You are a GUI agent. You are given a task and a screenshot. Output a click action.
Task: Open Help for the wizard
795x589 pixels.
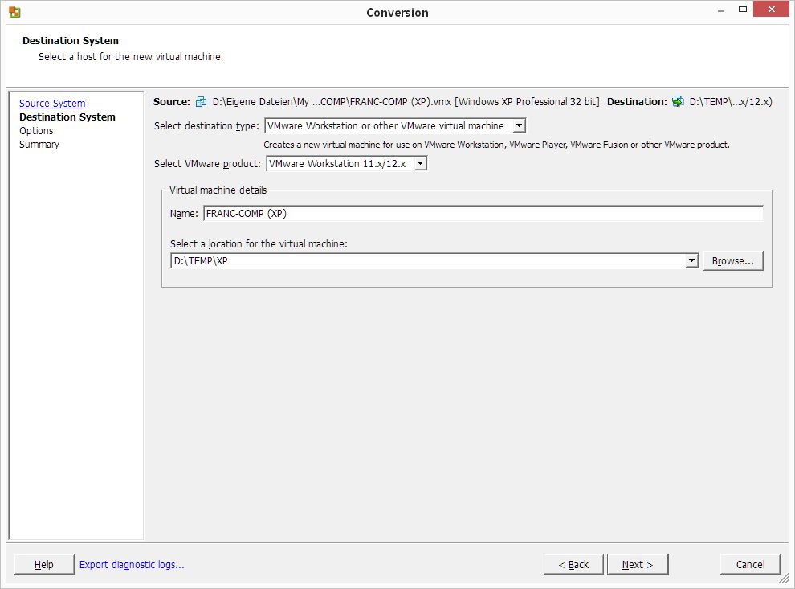coord(44,565)
